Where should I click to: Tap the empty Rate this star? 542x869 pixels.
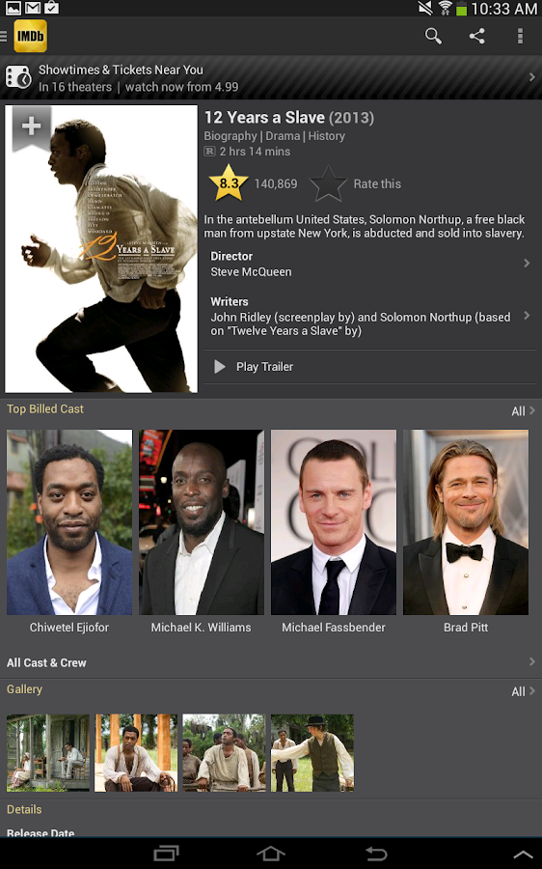point(328,184)
